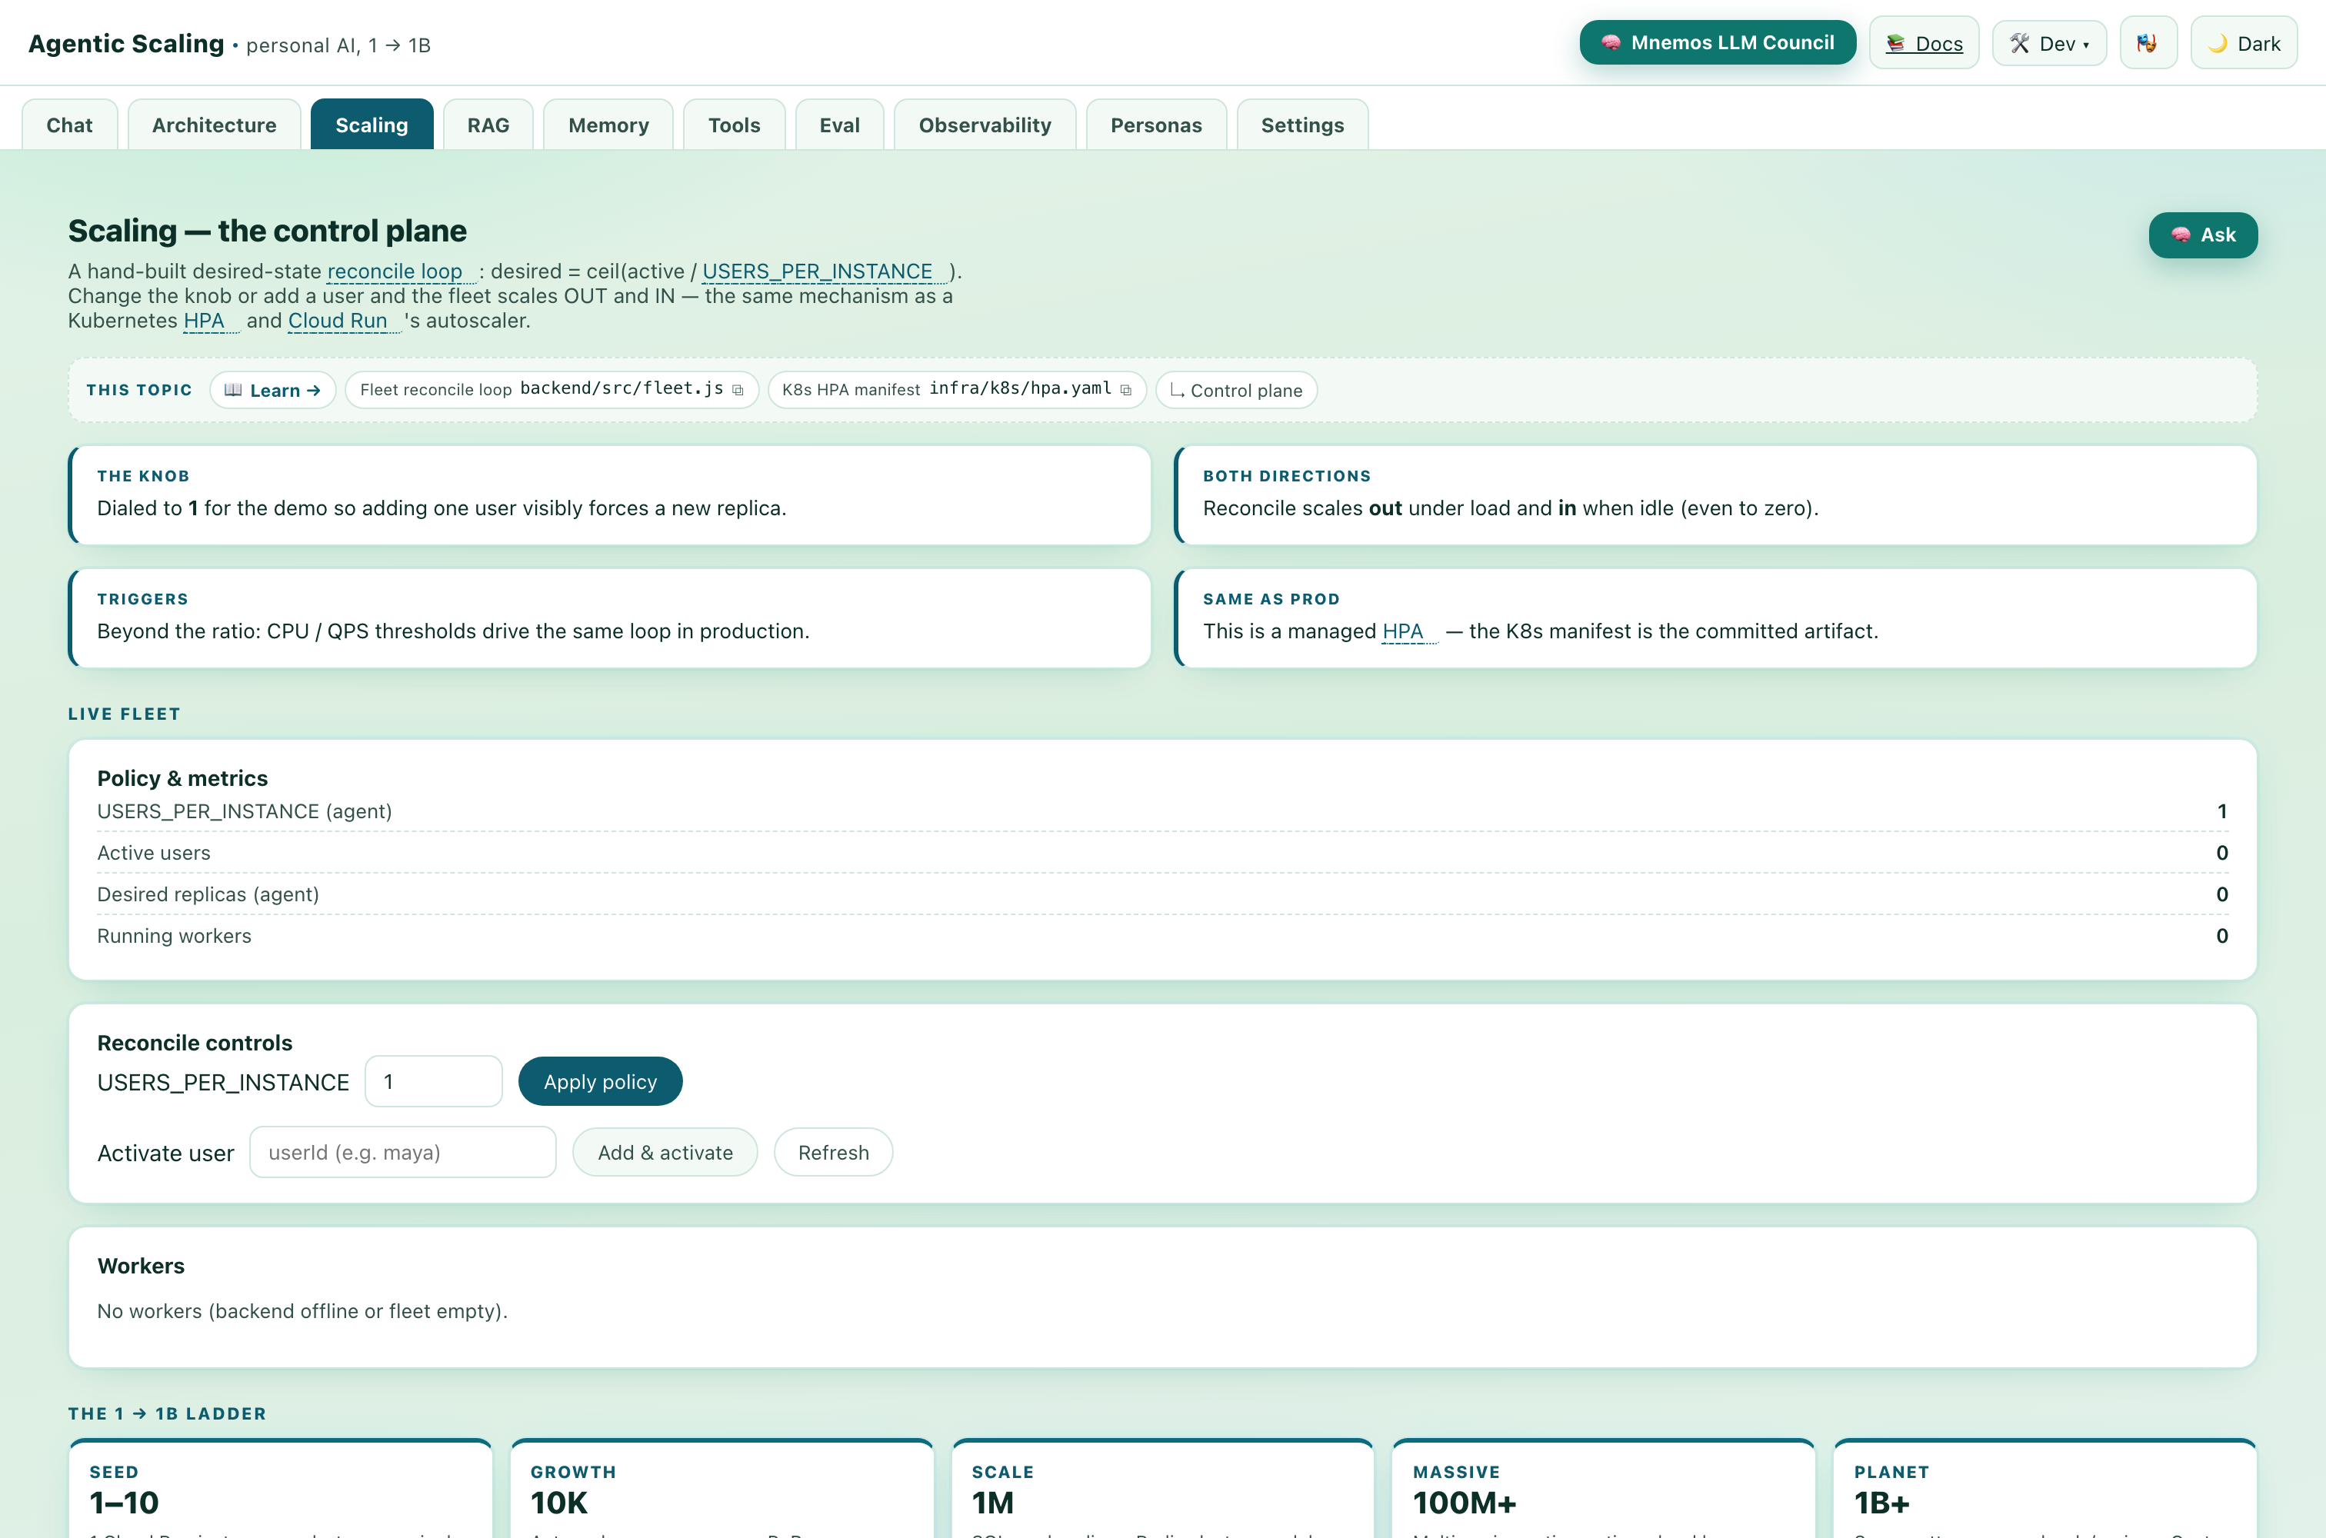Click the theater masks persona icon
The image size is (2326, 1538).
point(2148,43)
